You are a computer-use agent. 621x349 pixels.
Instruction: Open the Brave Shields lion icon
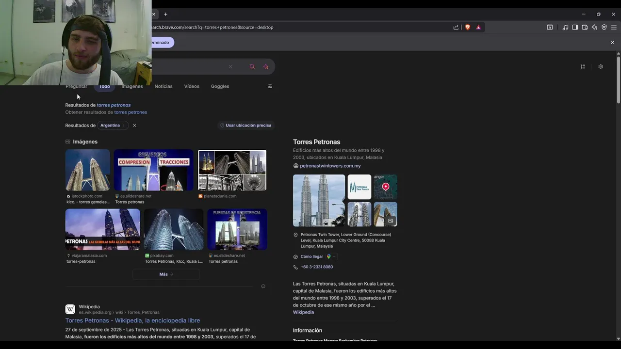(x=468, y=27)
